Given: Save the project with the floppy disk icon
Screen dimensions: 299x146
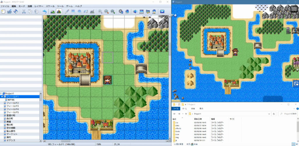Looking at the screenshot, I should (x=16, y=12).
